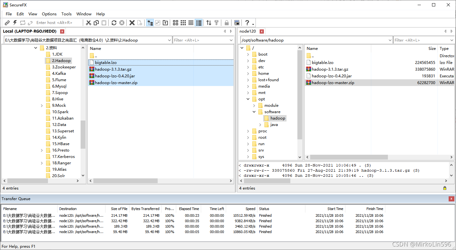Open the Options menu

[49, 14]
